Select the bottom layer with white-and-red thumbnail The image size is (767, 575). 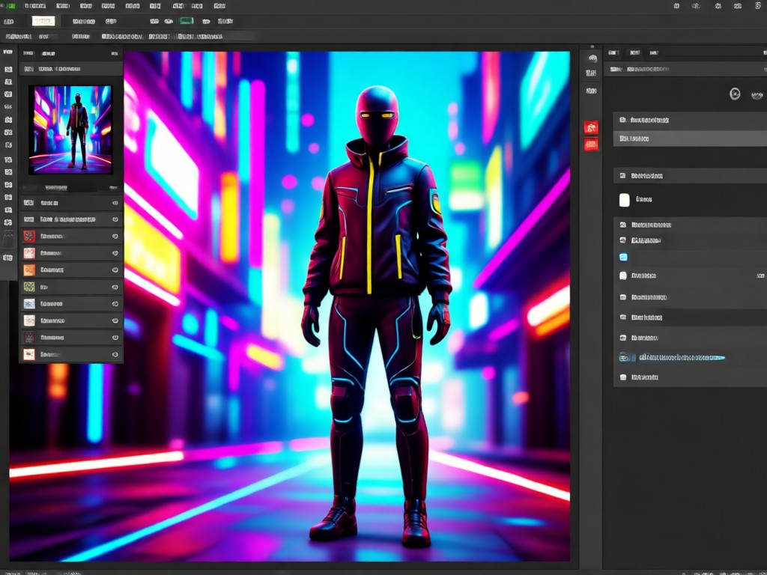pyautogui.click(x=71, y=354)
